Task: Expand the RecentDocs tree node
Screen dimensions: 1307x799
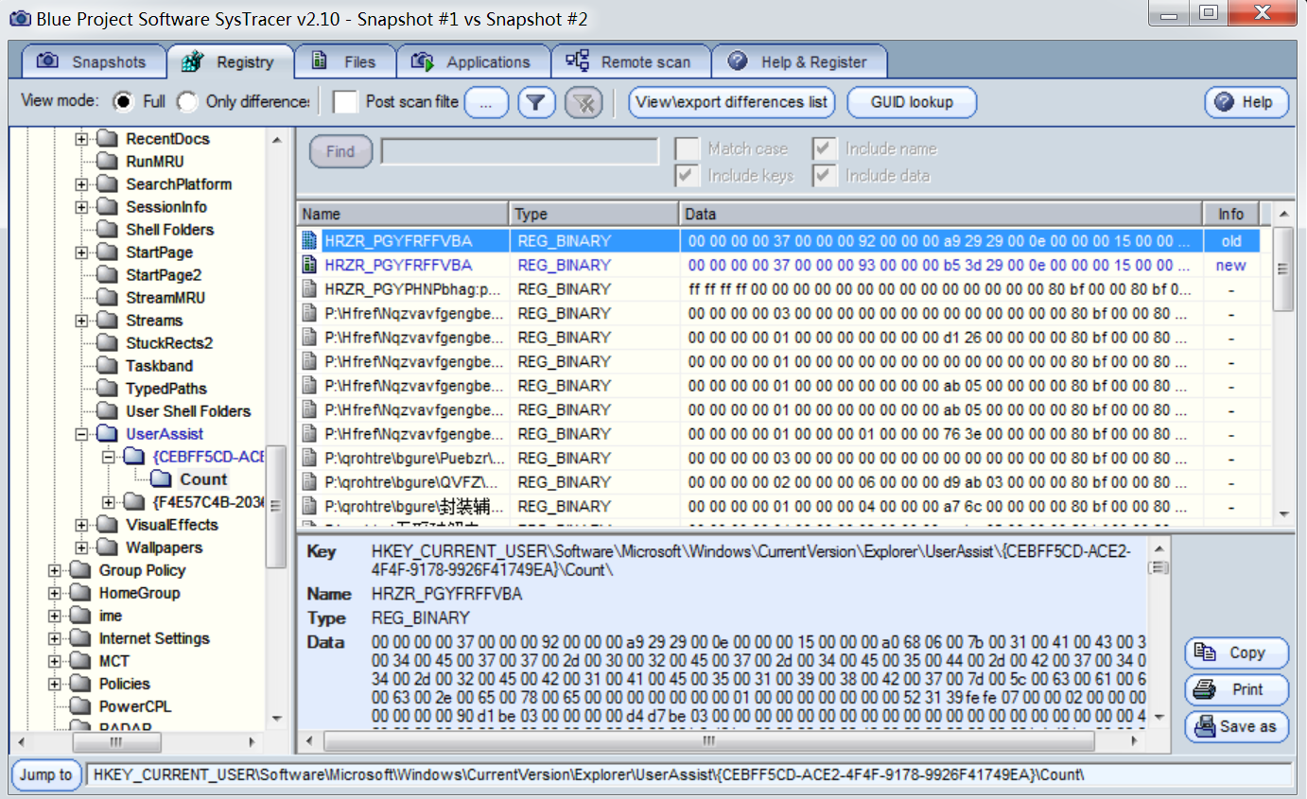Action: click(x=81, y=139)
